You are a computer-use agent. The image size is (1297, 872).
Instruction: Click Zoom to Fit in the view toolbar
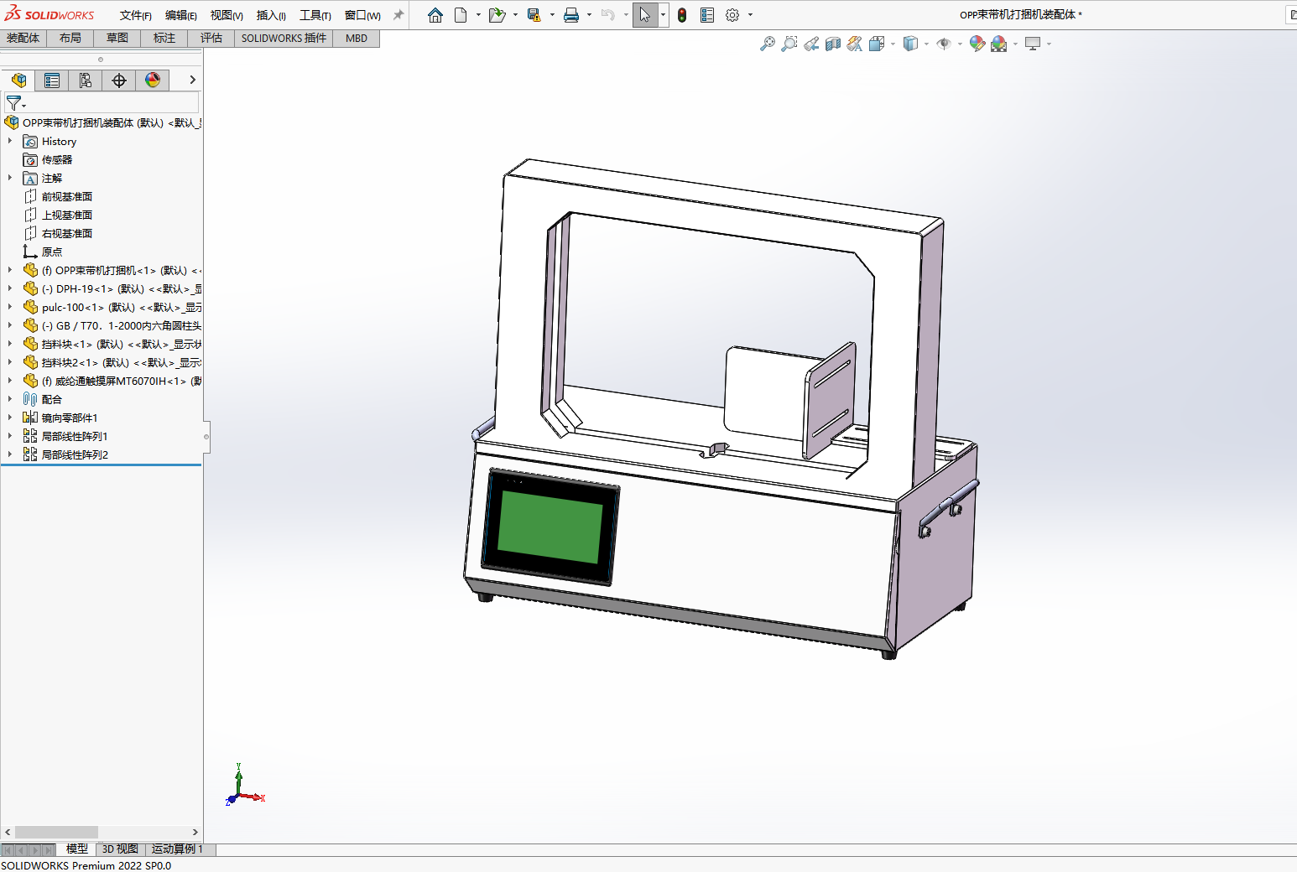coord(767,44)
